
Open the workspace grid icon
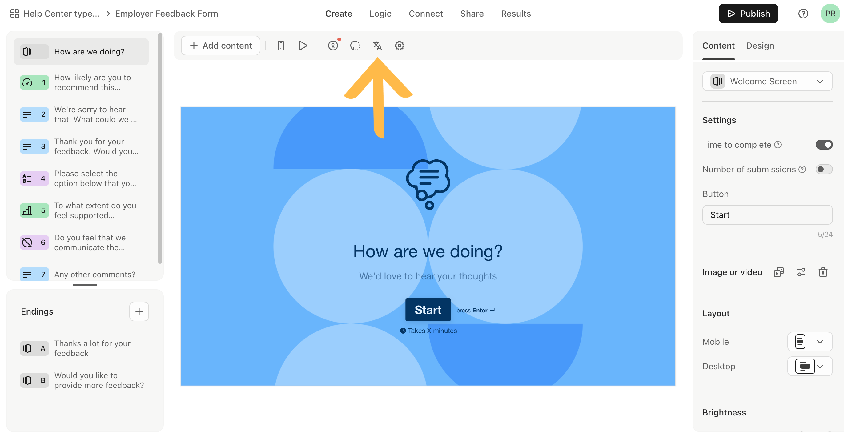tap(15, 14)
